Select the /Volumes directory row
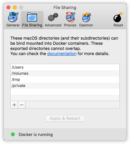 65,73
